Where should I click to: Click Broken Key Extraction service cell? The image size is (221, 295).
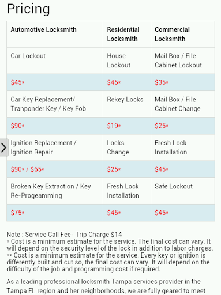(55, 191)
